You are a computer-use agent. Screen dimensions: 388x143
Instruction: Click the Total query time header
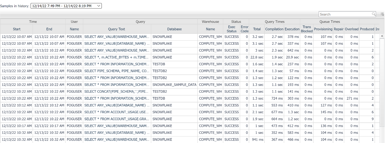(257, 29)
